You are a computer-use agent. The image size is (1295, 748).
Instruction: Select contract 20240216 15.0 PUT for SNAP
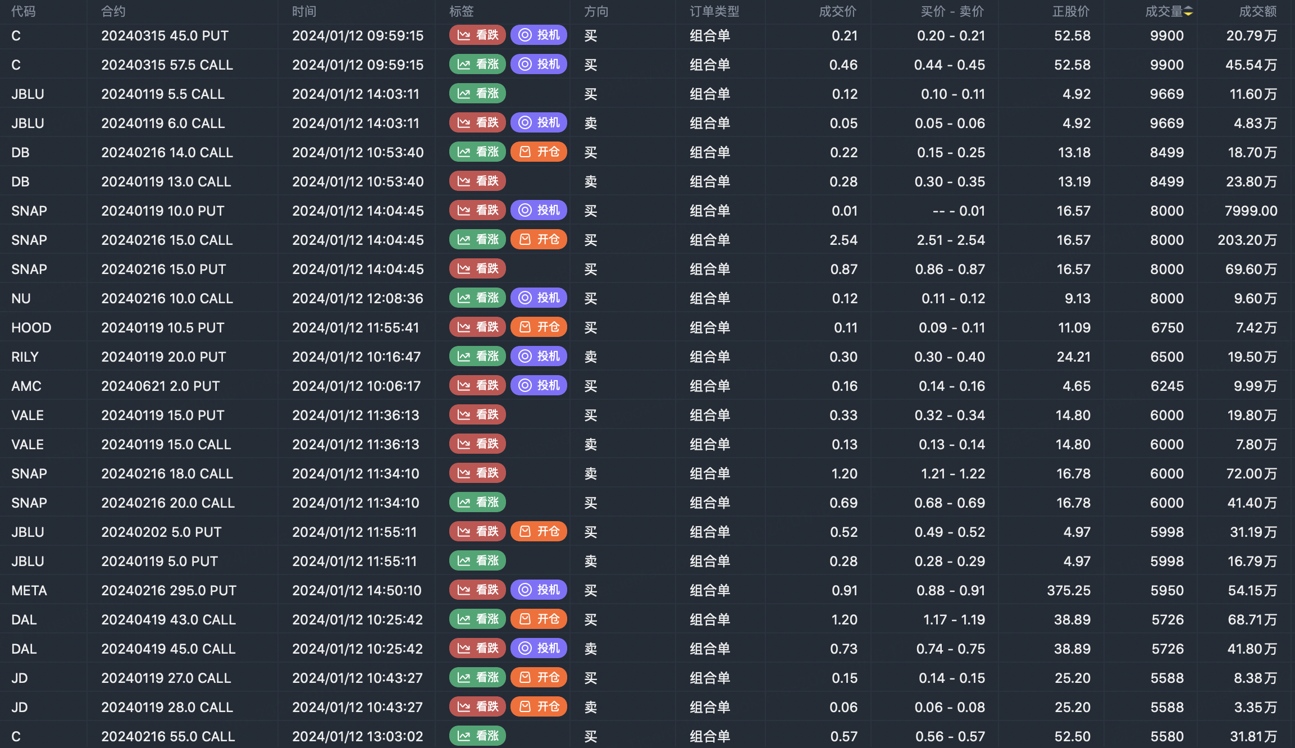tap(163, 269)
